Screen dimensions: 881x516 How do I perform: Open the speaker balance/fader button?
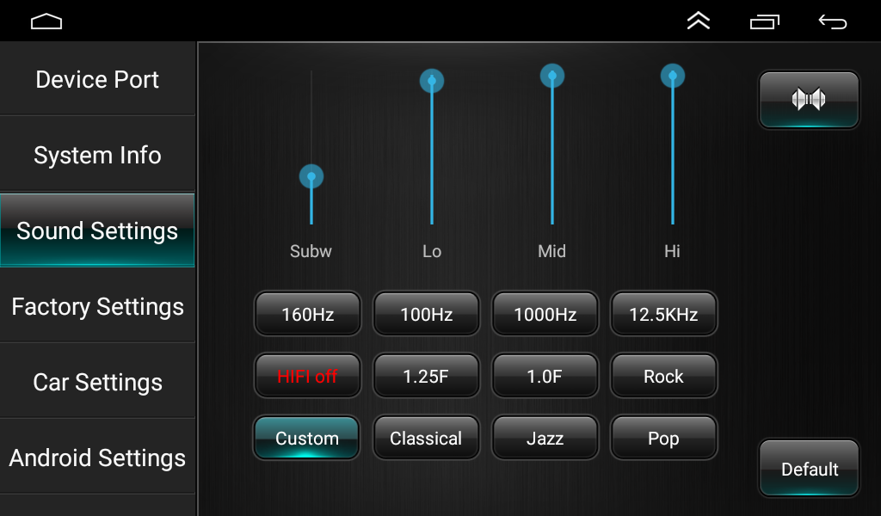pos(809,100)
